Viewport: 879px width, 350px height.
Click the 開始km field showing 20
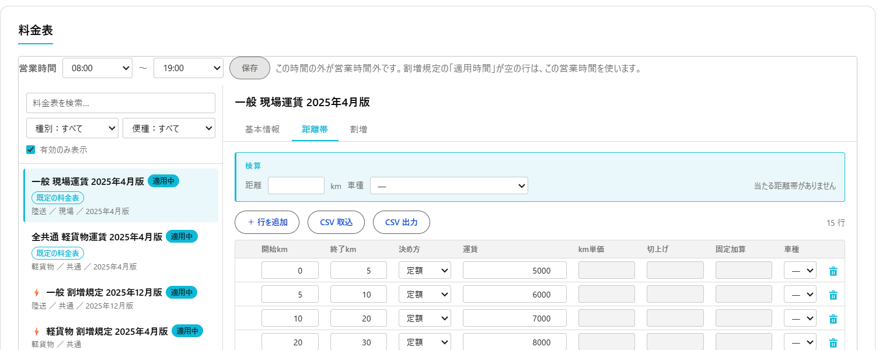[290, 342]
